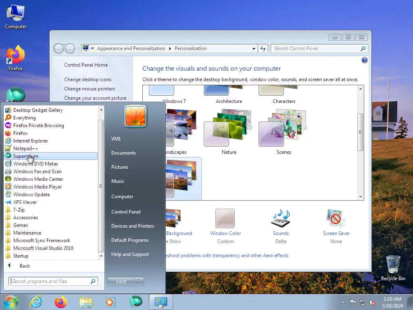Open Pictures from Start menu
Viewport: 413px width, 310px height.
[120, 167]
